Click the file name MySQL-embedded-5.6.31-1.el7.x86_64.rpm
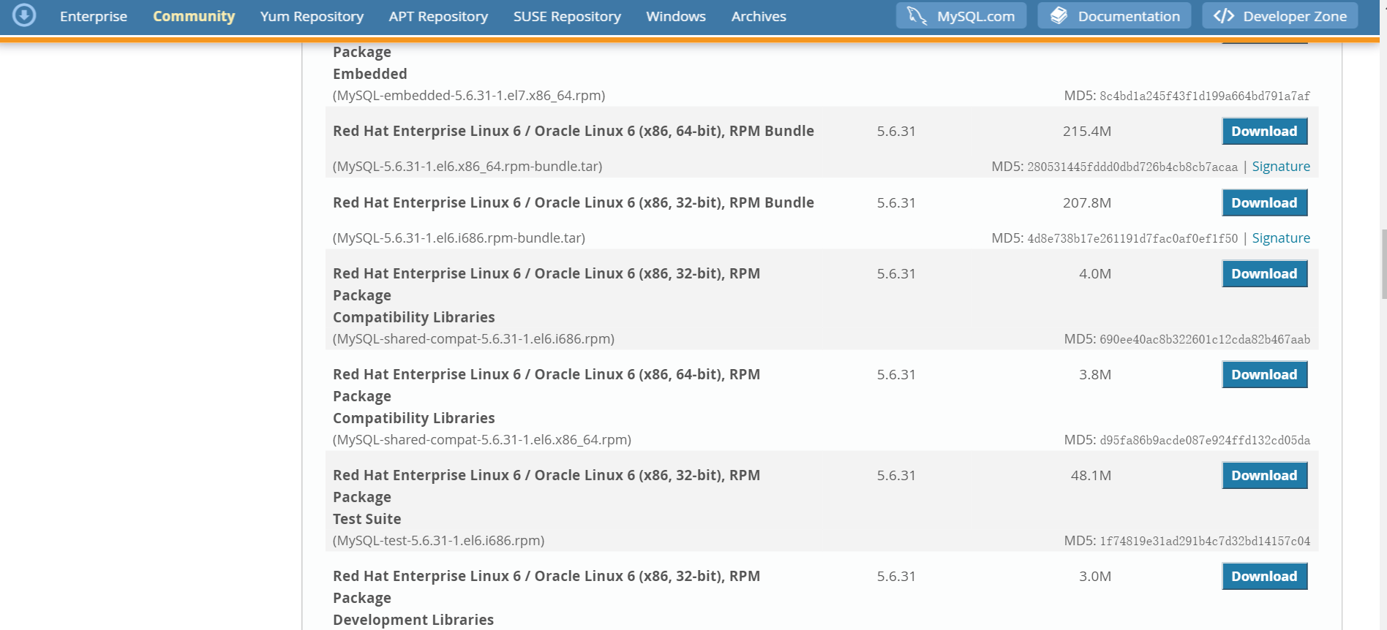 coord(469,96)
